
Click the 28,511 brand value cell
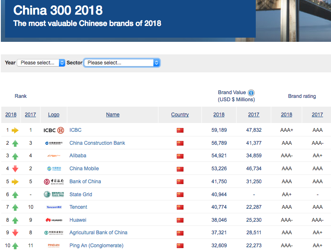point(254,233)
